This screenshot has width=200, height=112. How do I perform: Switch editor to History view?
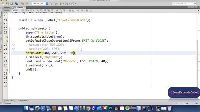point(15,11)
